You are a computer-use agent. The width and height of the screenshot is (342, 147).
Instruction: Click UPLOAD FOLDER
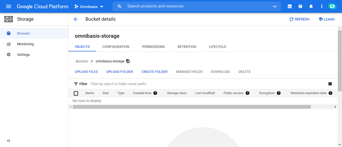[120, 72]
